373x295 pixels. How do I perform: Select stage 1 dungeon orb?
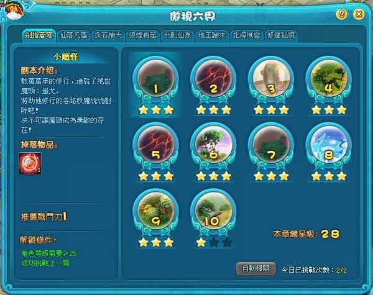coord(156,78)
